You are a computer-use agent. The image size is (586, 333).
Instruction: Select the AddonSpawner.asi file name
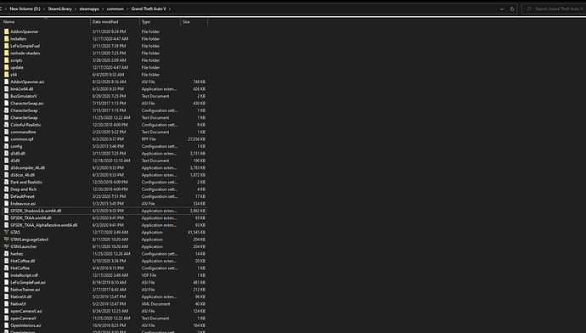click(x=27, y=82)
